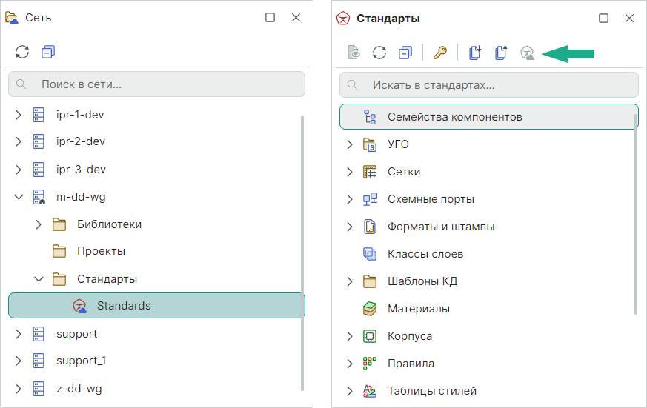Click the Материалы icon

pos(370,309)
